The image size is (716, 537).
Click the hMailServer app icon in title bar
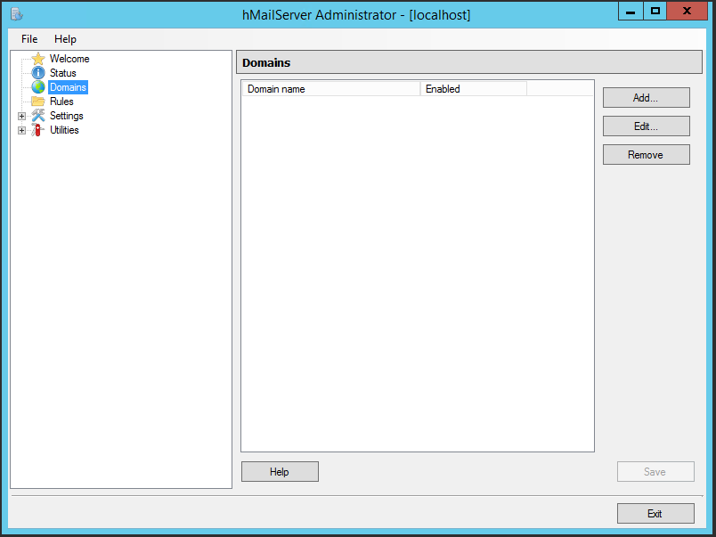17,14
